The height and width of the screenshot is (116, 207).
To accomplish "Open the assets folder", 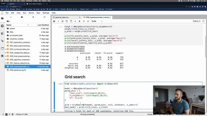I will (28, 28).
